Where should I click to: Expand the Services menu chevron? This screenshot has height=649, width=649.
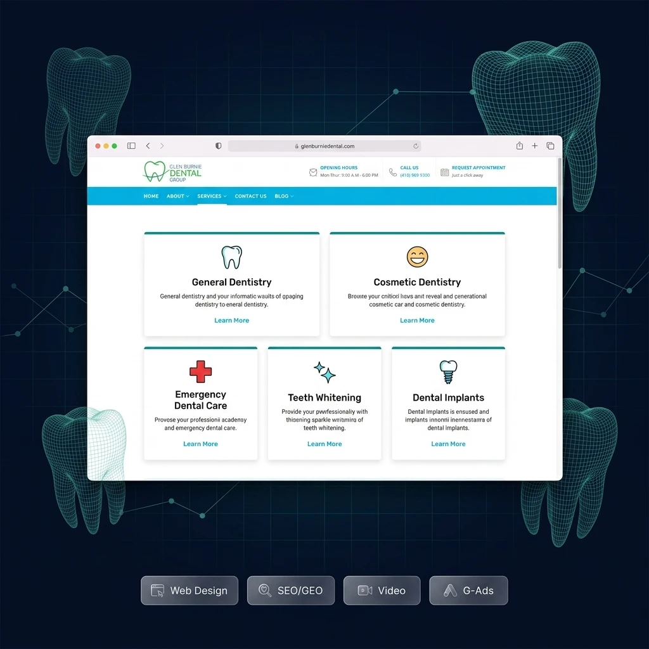[225, 196]
